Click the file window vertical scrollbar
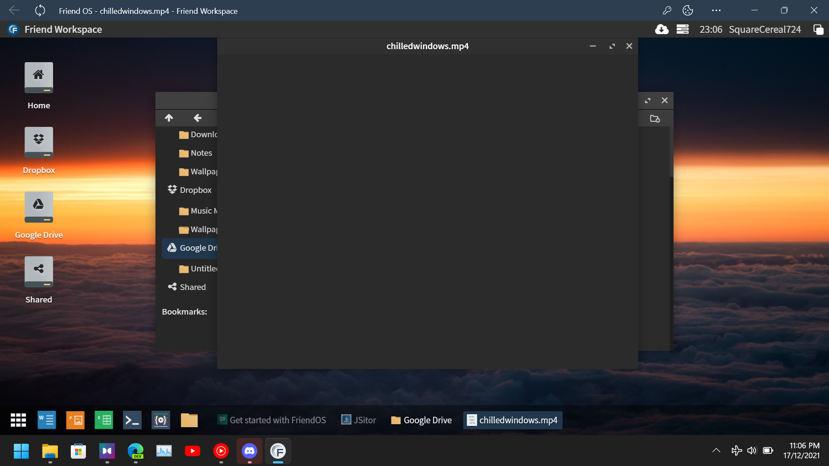Screen dimensions: 829x466 click(x=671, y=152)
